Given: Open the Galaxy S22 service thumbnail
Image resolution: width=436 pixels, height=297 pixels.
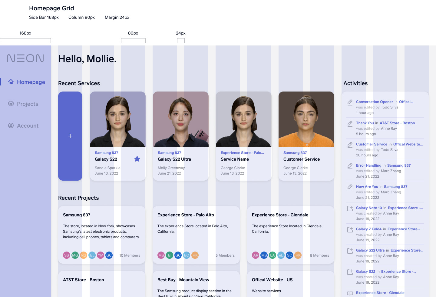Looking at the screenshot, I should pos(118,119).
